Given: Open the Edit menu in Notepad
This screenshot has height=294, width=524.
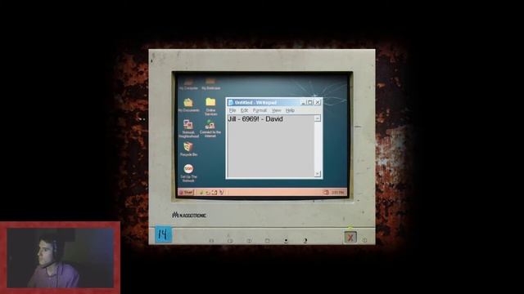Looking at the screenshot, I should pyautogui.click(x=244, y=110).
